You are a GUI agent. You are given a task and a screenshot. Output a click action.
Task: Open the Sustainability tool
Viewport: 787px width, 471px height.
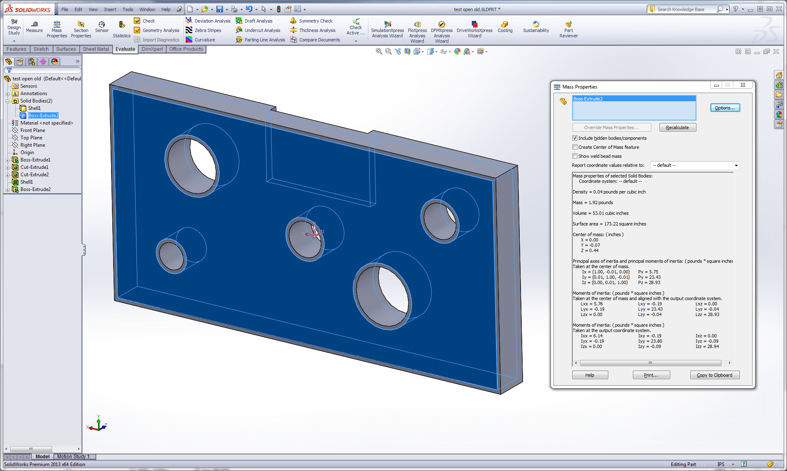pyautogui.click(x=536, y=27)
